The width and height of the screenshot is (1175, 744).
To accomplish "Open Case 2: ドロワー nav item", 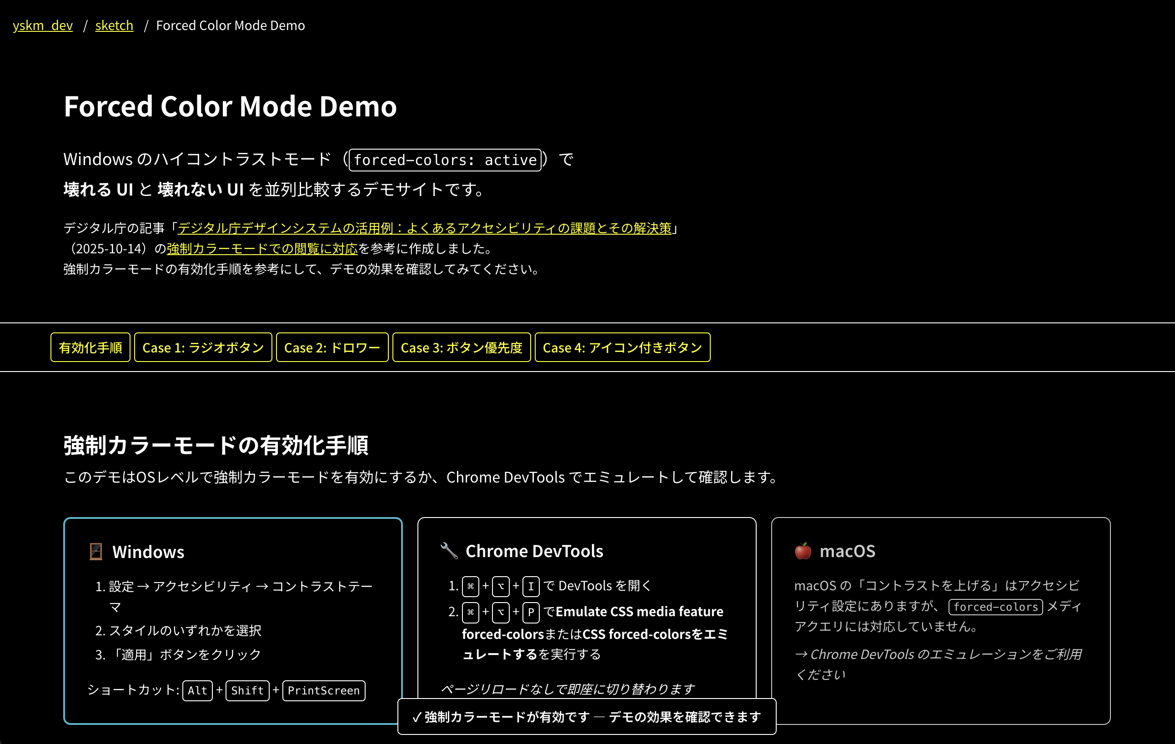I will (332, 347).
